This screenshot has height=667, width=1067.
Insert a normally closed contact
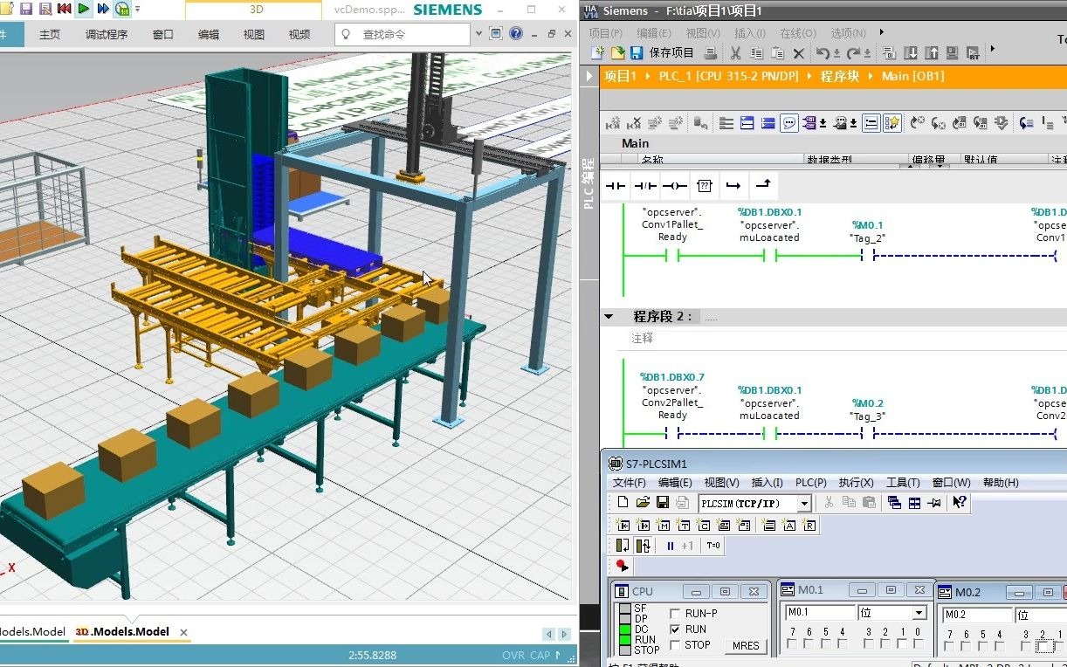click(x=645, y=185)
